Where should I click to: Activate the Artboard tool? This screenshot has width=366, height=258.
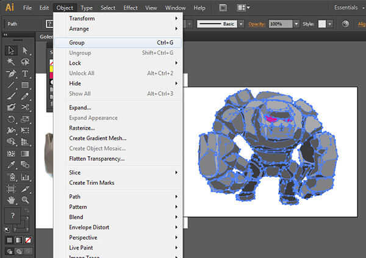click(x=11, y=188)
